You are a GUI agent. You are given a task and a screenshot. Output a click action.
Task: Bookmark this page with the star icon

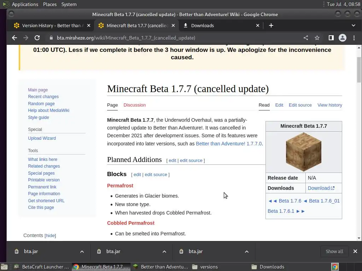pos(317,38)
